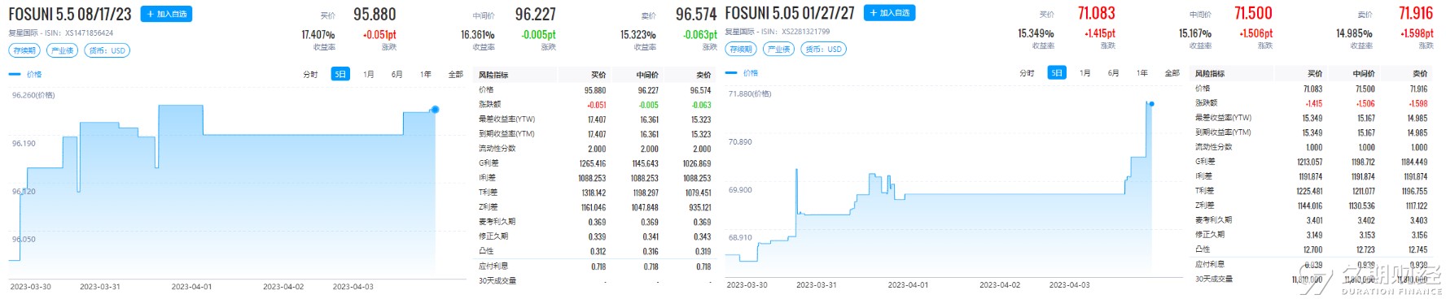Click I利差 row label in 08/17/23 table
Viewport: 1446px width, 299px height.
[487, 178]
